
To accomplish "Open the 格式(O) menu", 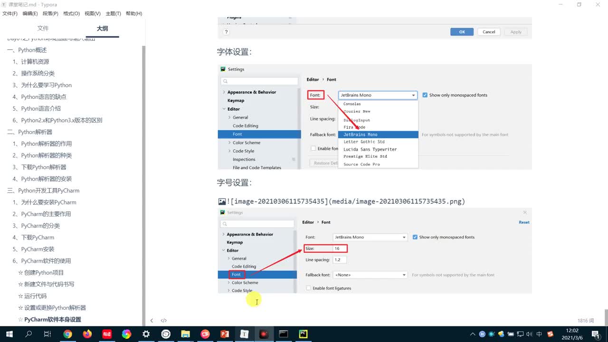I will (x=72, y=13).
